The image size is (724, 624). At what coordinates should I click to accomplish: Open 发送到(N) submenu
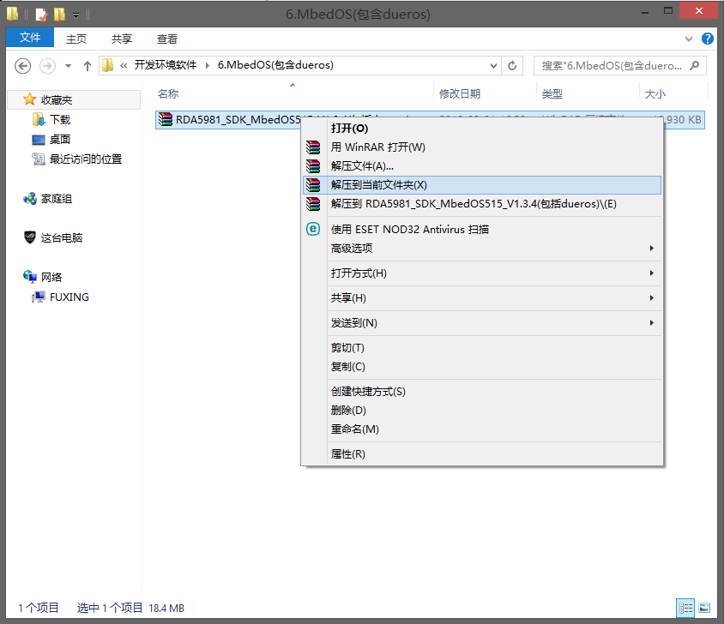click(x=482, y=323)
